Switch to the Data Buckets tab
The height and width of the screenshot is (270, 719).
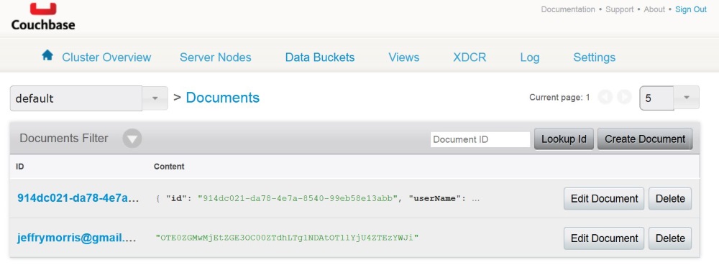[x=320, y=57]
